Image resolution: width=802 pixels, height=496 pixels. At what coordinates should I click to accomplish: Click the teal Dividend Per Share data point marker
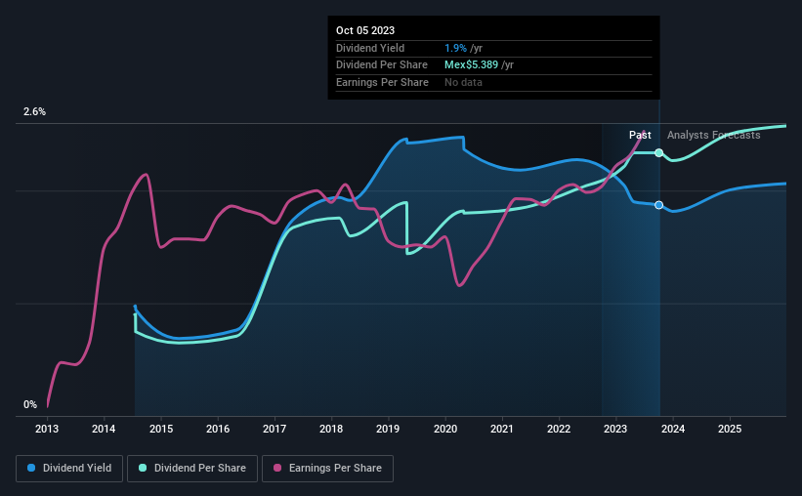tap(659, 153)
